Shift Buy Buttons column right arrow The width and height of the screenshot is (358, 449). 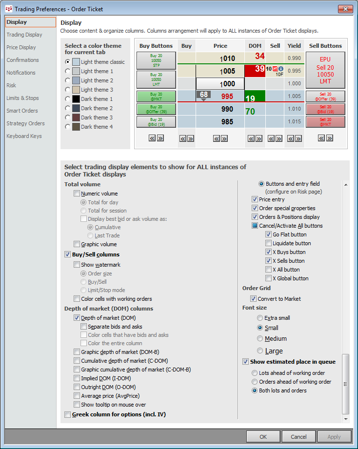click(160, 138)
